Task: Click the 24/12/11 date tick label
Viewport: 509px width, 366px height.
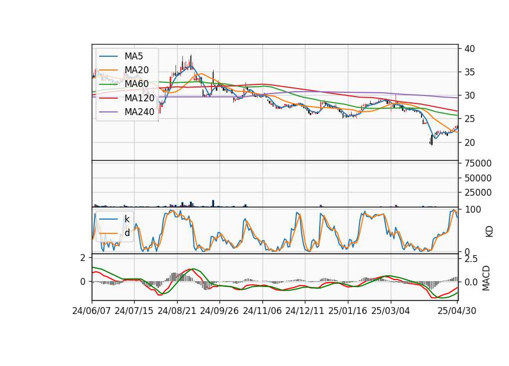Action: click(304, 311)
